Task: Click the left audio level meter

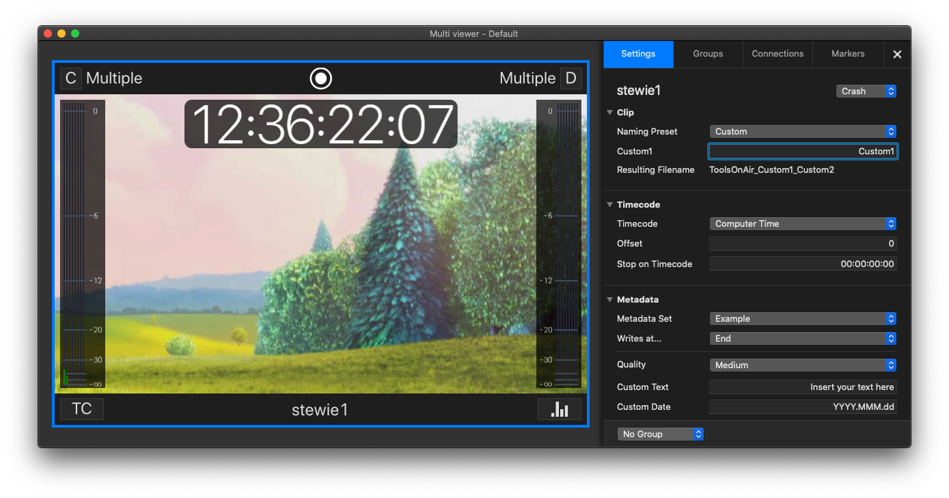Action: [83, 244]
